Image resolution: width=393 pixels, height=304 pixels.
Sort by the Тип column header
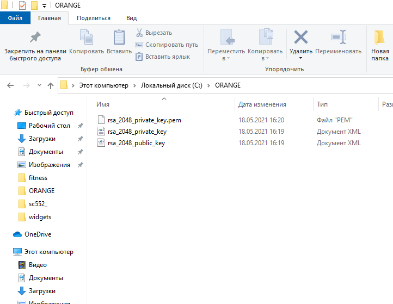pos(322,104)
